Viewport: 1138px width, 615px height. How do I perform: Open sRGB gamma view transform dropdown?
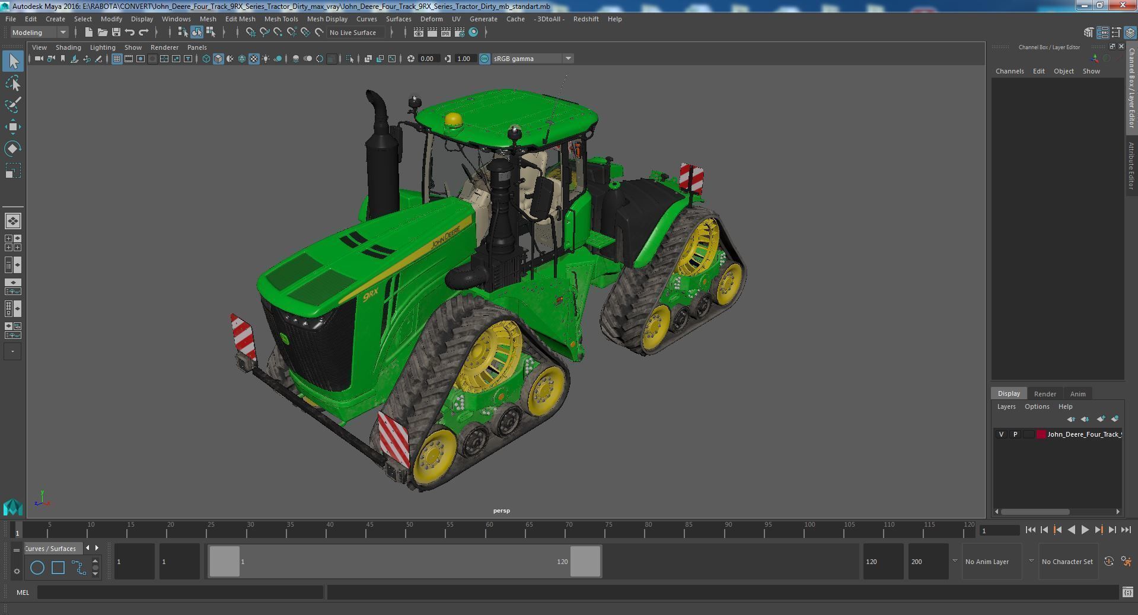tap(533, 59)
